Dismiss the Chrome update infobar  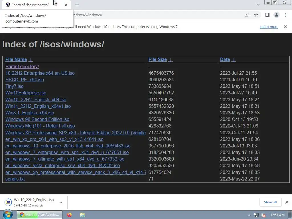click(285, 27)
